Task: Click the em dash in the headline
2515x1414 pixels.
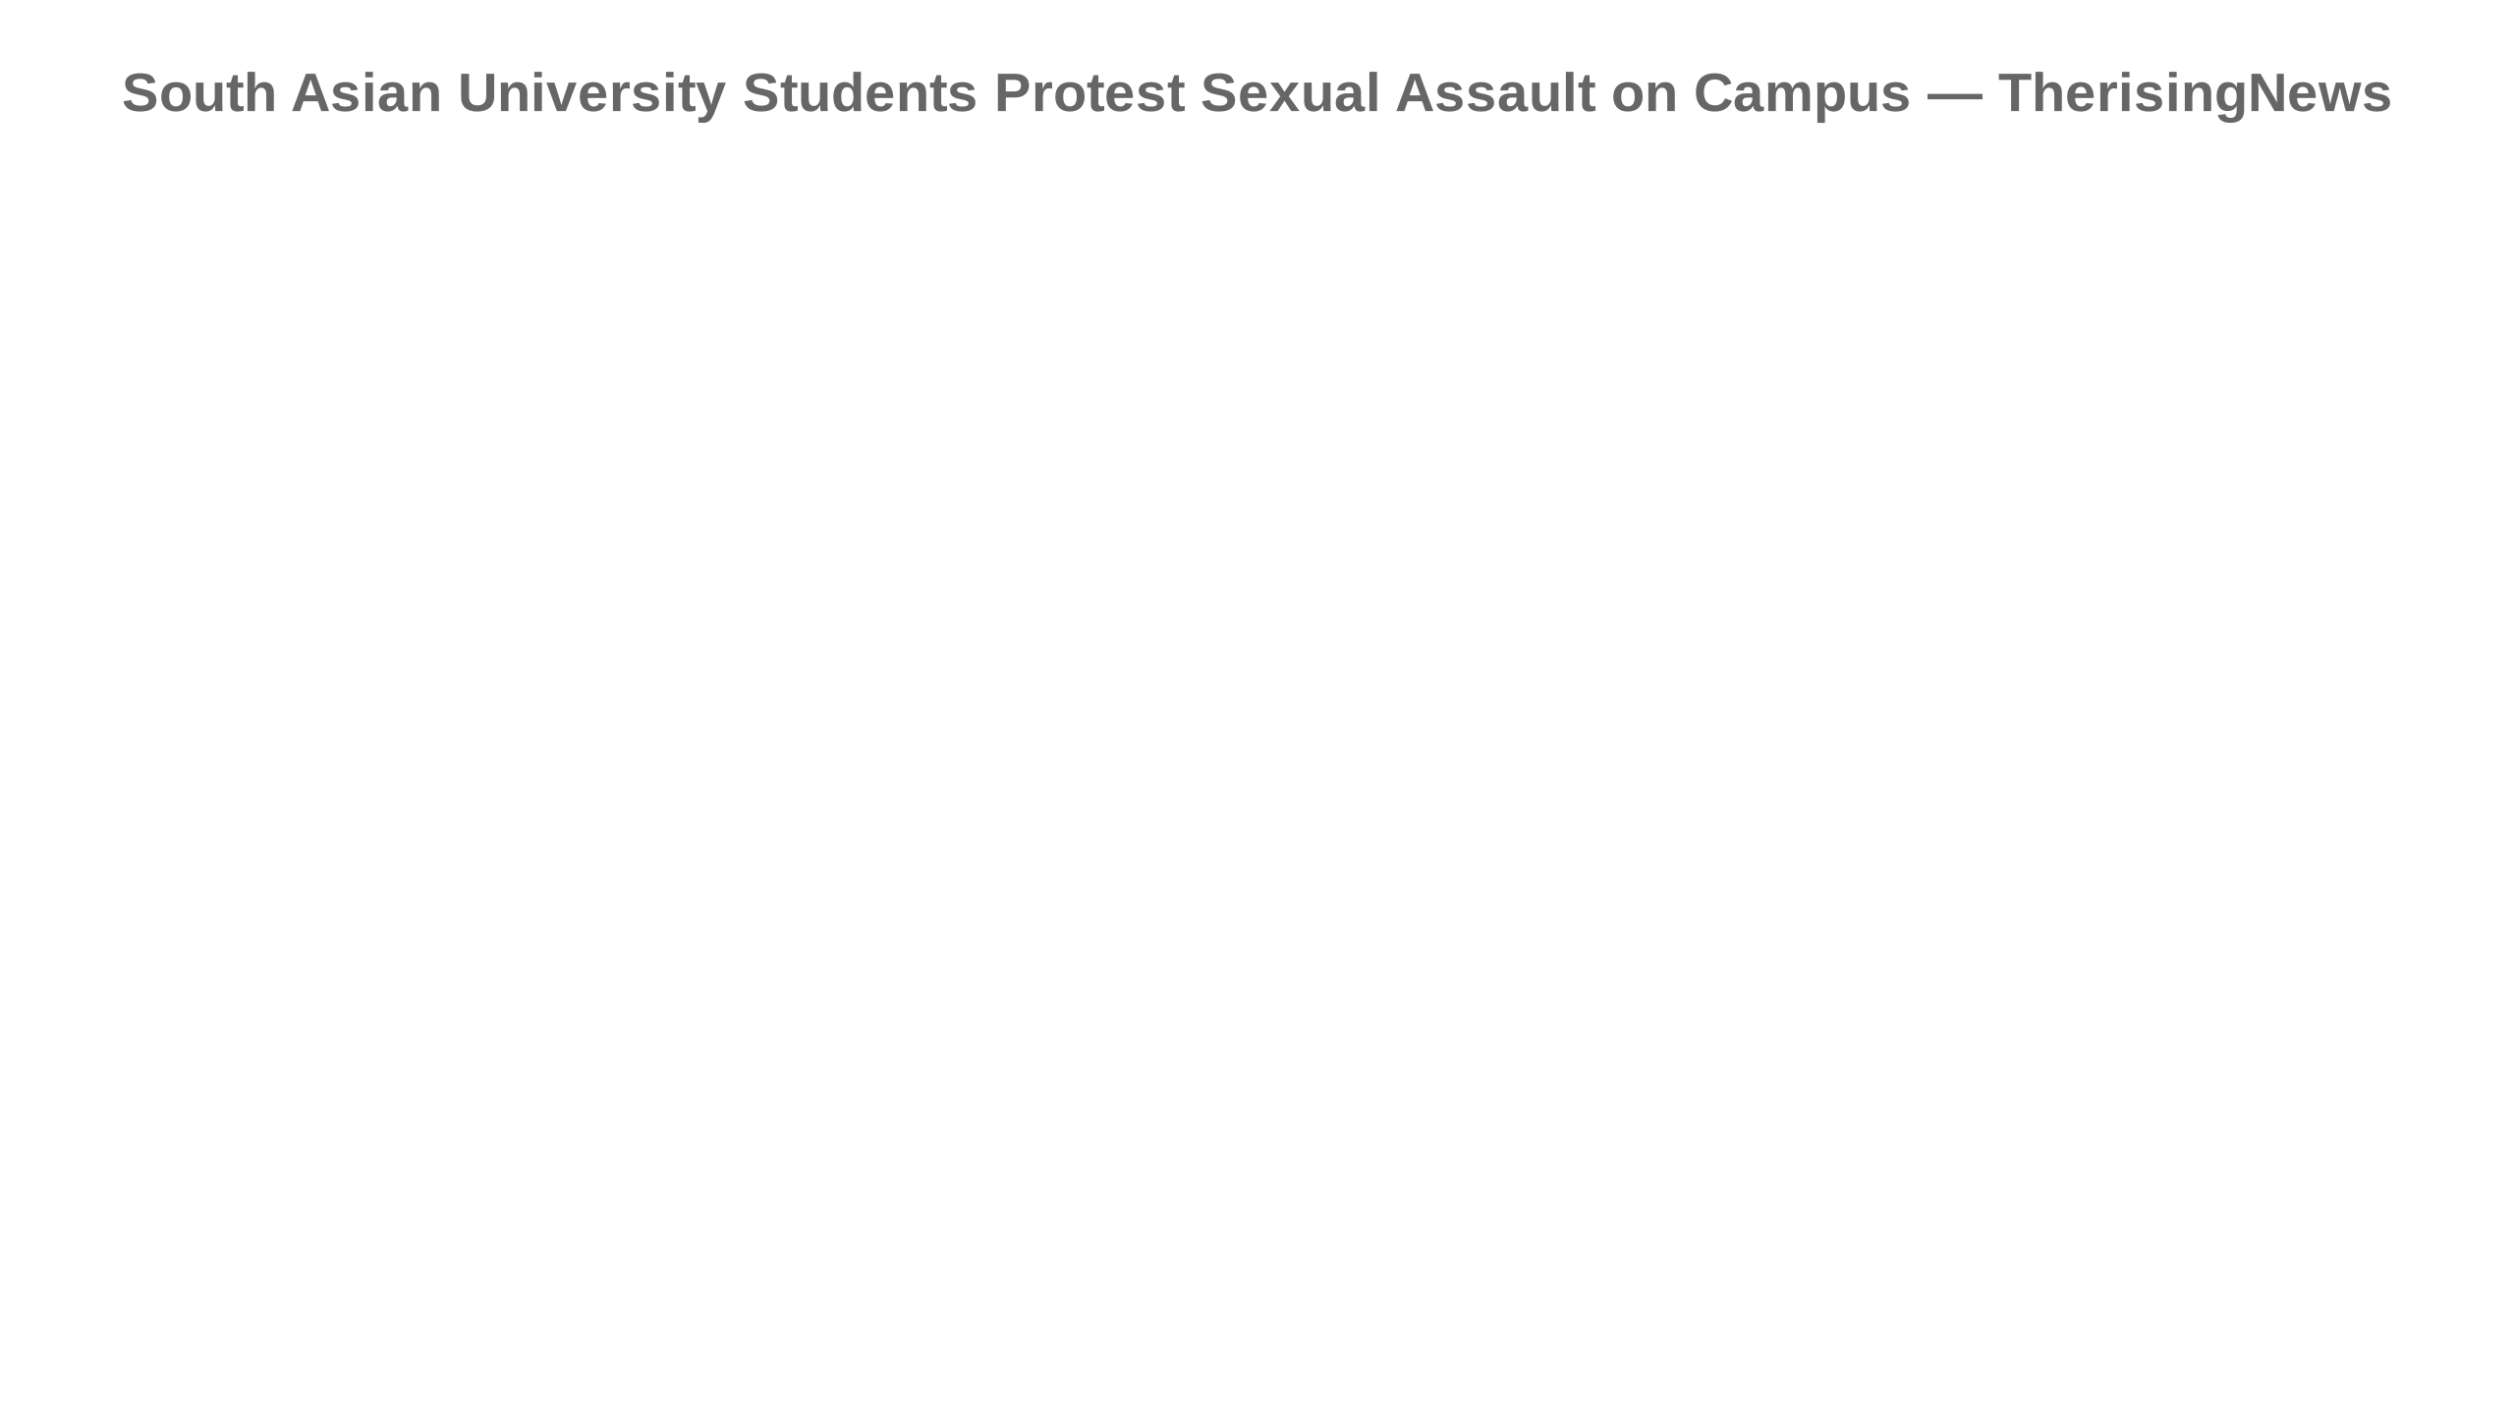Action: coord(1954,94)
